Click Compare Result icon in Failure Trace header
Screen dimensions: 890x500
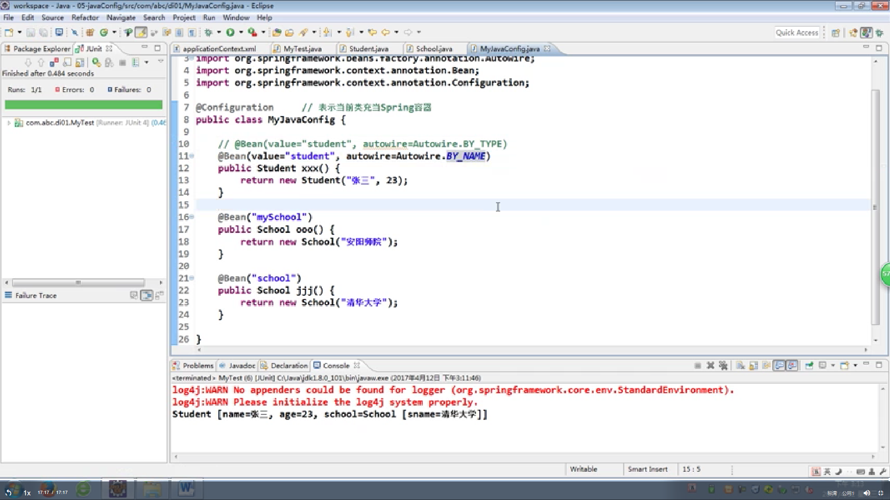point(159,295)
